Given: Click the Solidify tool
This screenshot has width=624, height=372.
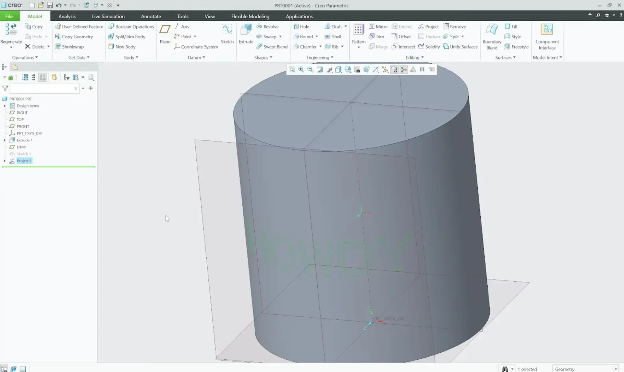Looking at the screenshot, I should (x=429, y=47).
